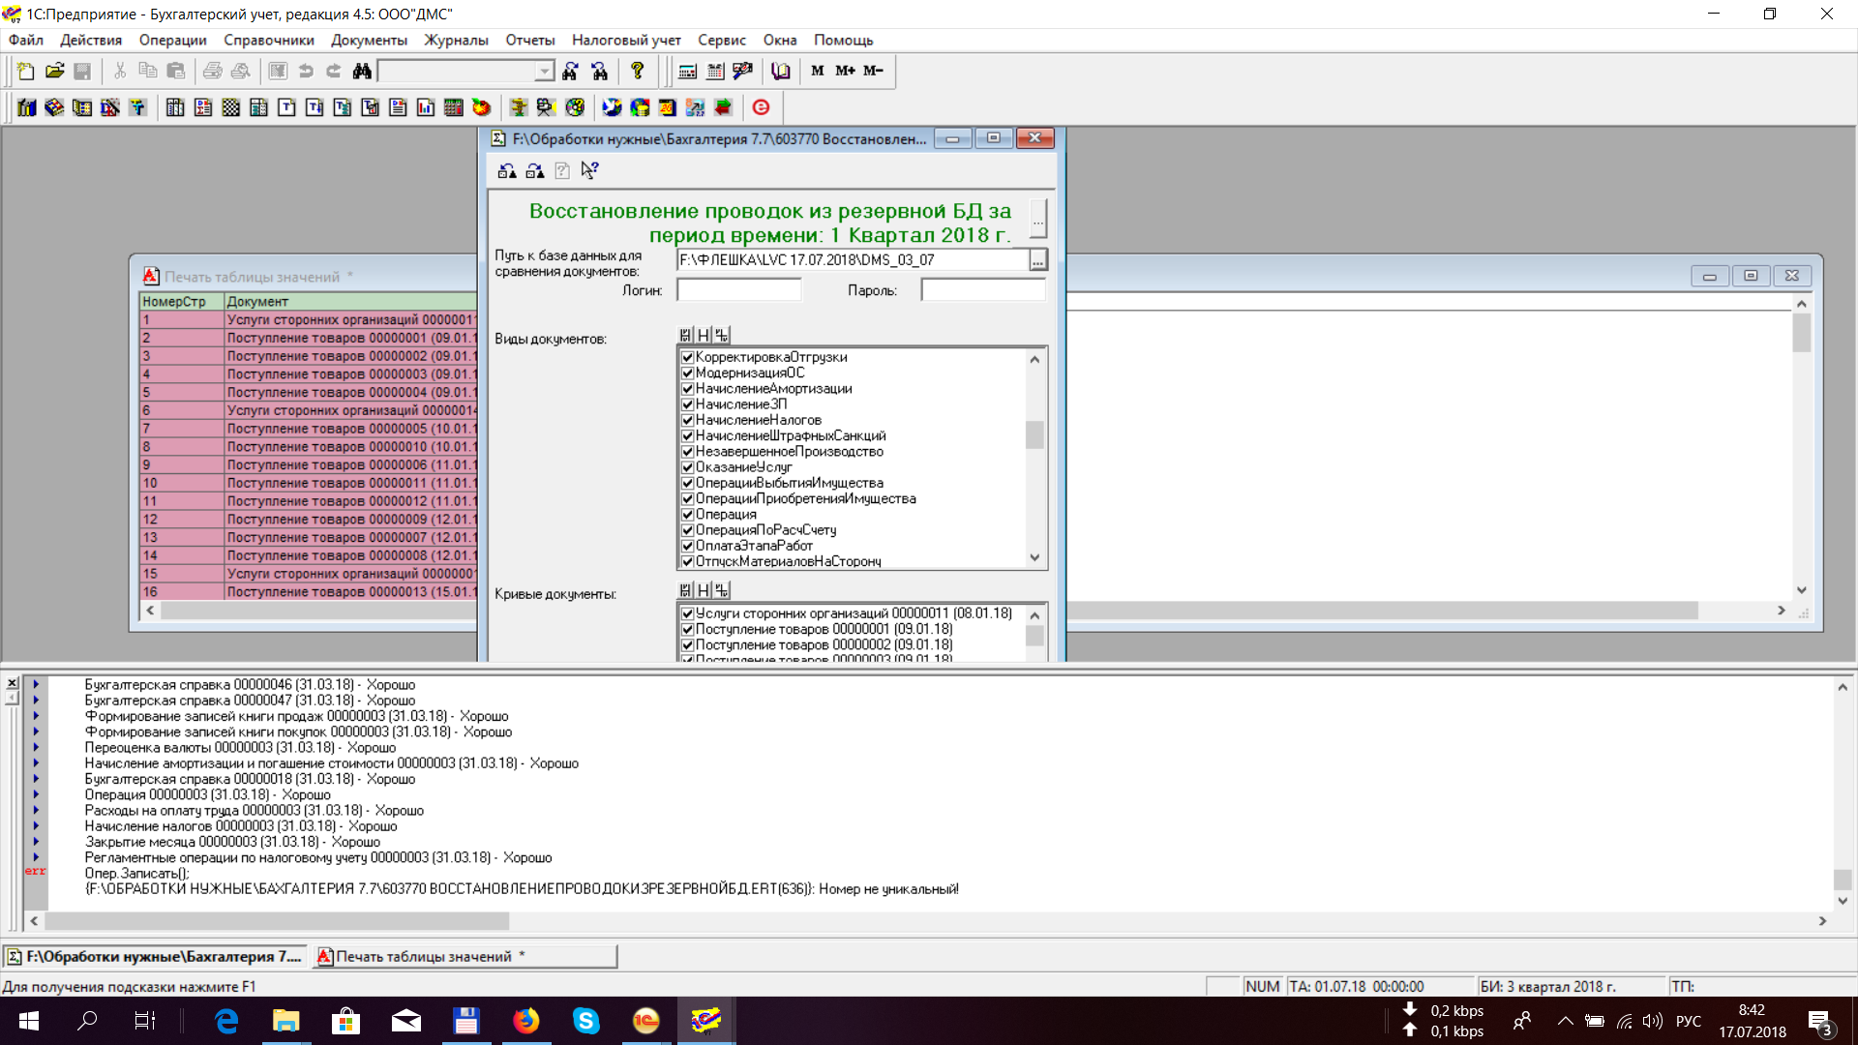
Task: Click the invert-selection icon above Виды документов list
Action: pos(722,335)
